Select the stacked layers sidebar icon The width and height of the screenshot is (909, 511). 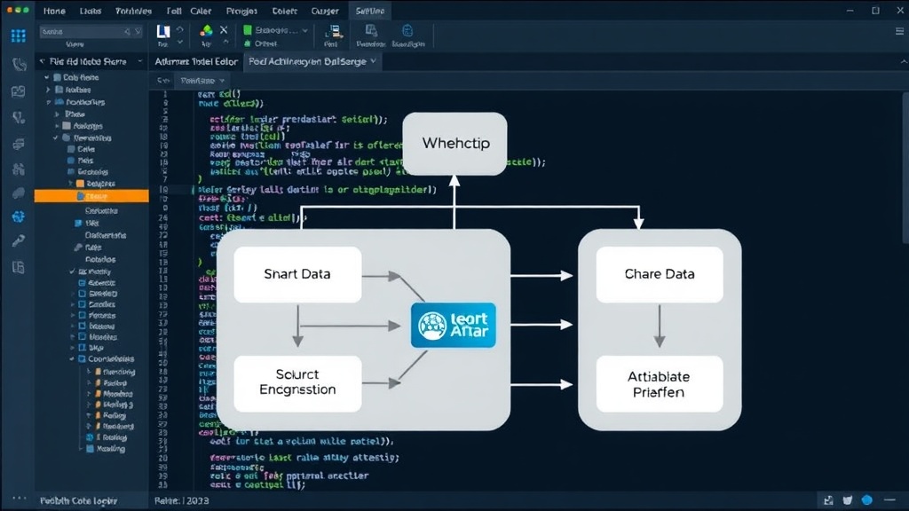click(x=19, y=144)
